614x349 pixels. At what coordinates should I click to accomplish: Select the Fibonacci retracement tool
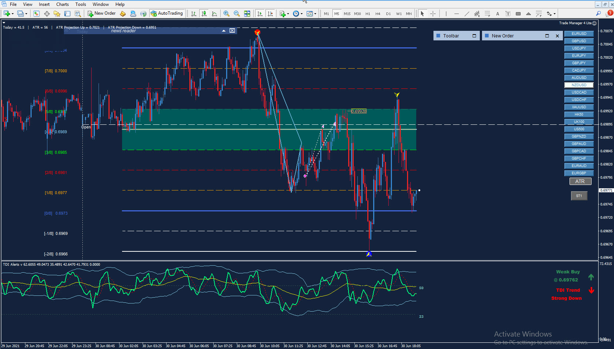487,14
